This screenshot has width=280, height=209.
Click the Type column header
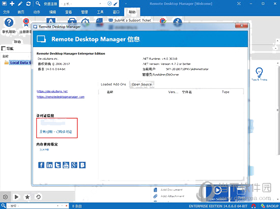[x=226, y=92]
